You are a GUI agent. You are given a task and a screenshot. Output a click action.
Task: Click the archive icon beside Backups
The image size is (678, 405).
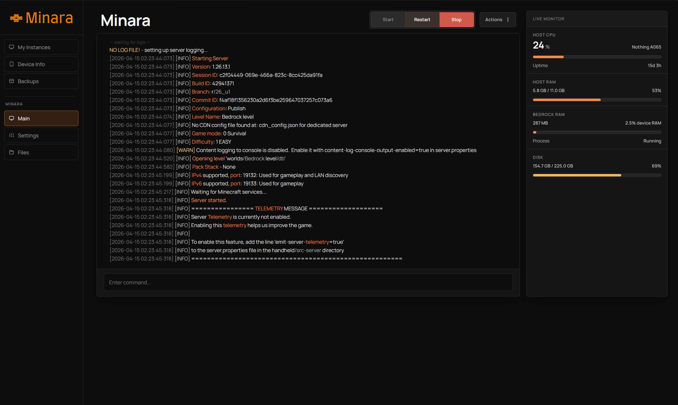pos(12,81)
